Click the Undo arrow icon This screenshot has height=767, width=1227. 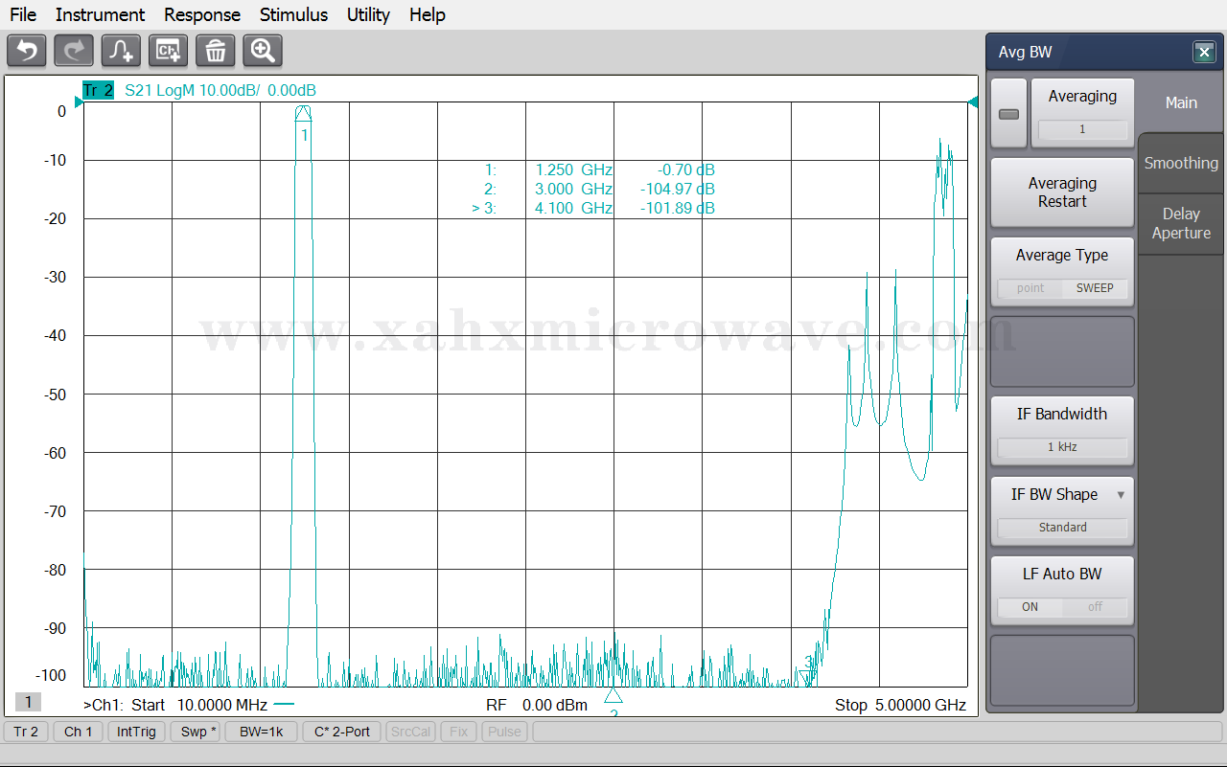click(x=27, y=51)
